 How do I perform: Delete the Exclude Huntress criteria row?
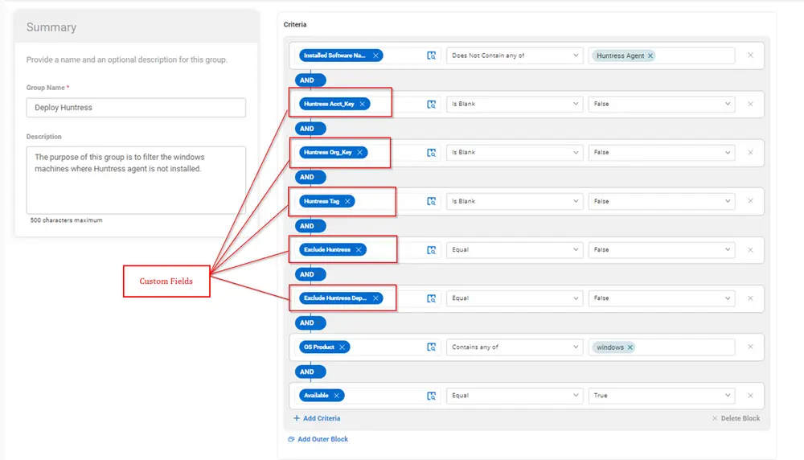click(x=750, y=250)
